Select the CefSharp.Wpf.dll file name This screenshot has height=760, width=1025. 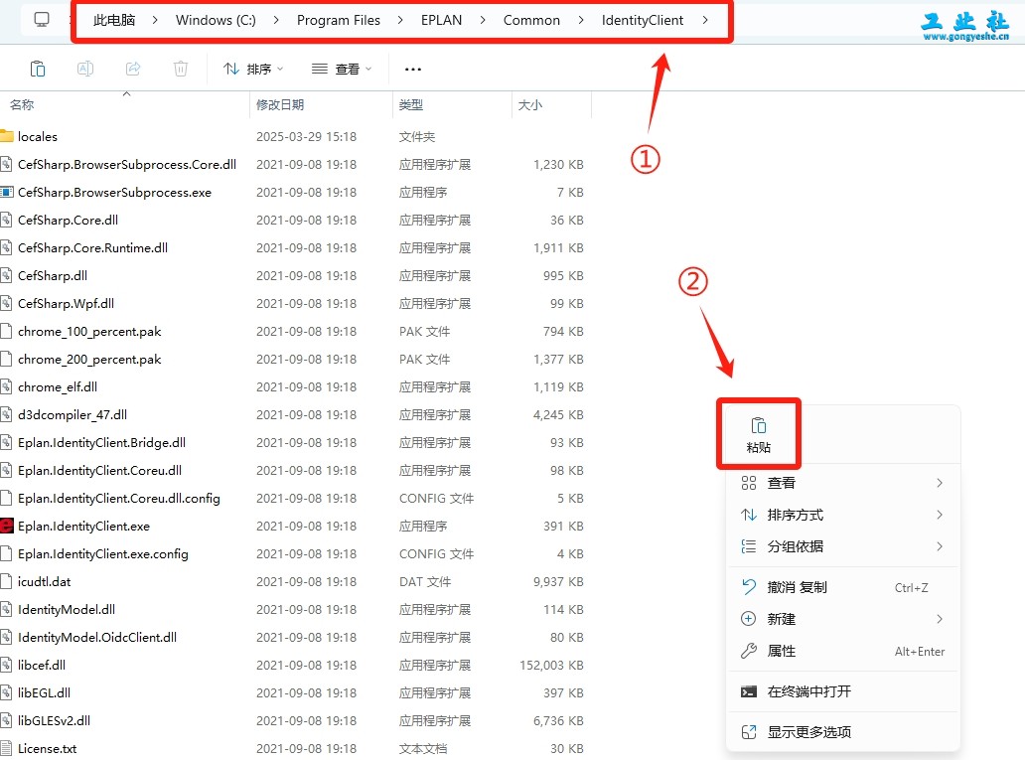click(66, 303)
